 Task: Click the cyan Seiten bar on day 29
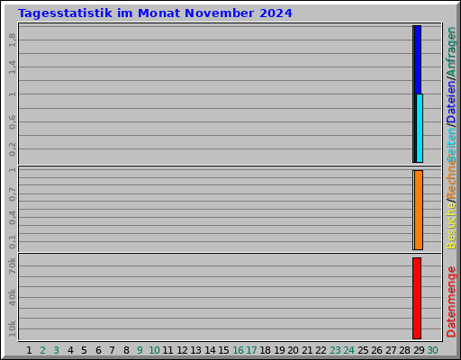coord(420,128)
